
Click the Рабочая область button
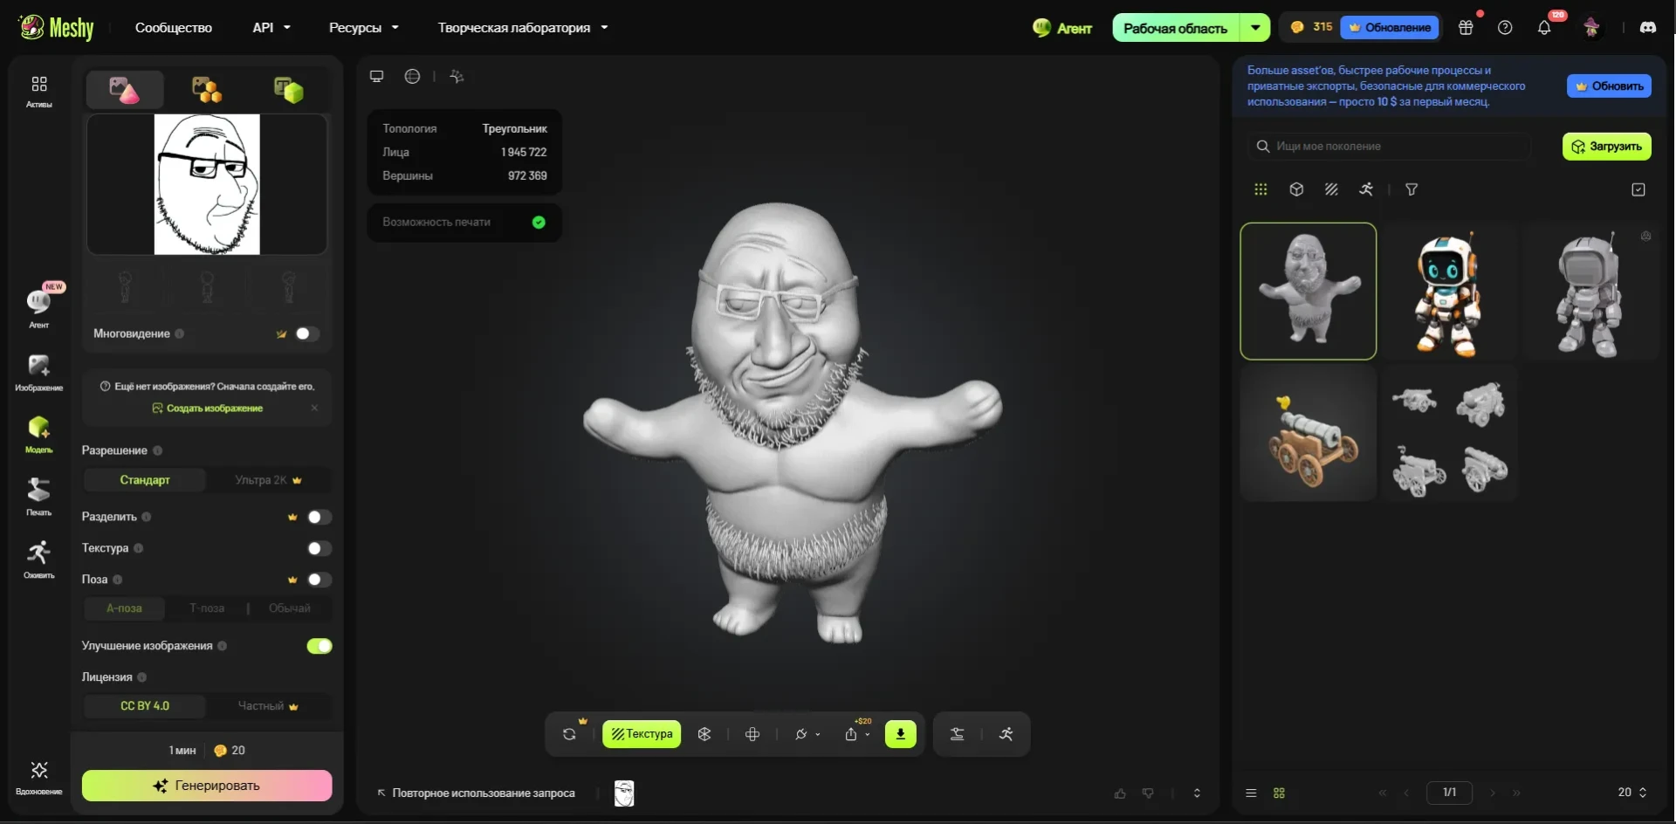1176,28
